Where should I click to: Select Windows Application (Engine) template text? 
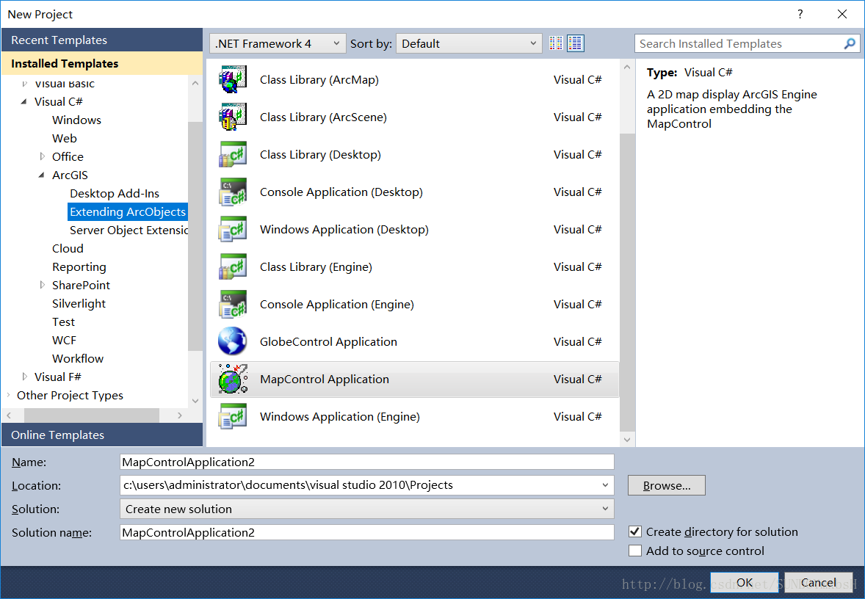(x=340, y=416)
